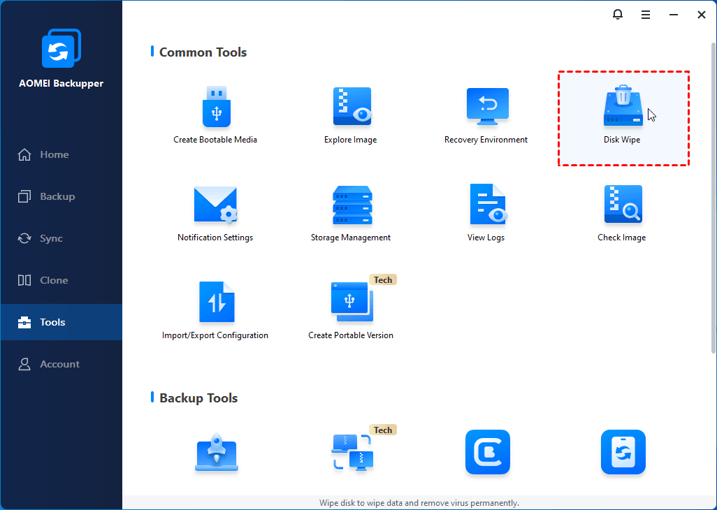Viewport: 717px width, 510px height.
Task: Go to the Home section
Action: [54, 154]
